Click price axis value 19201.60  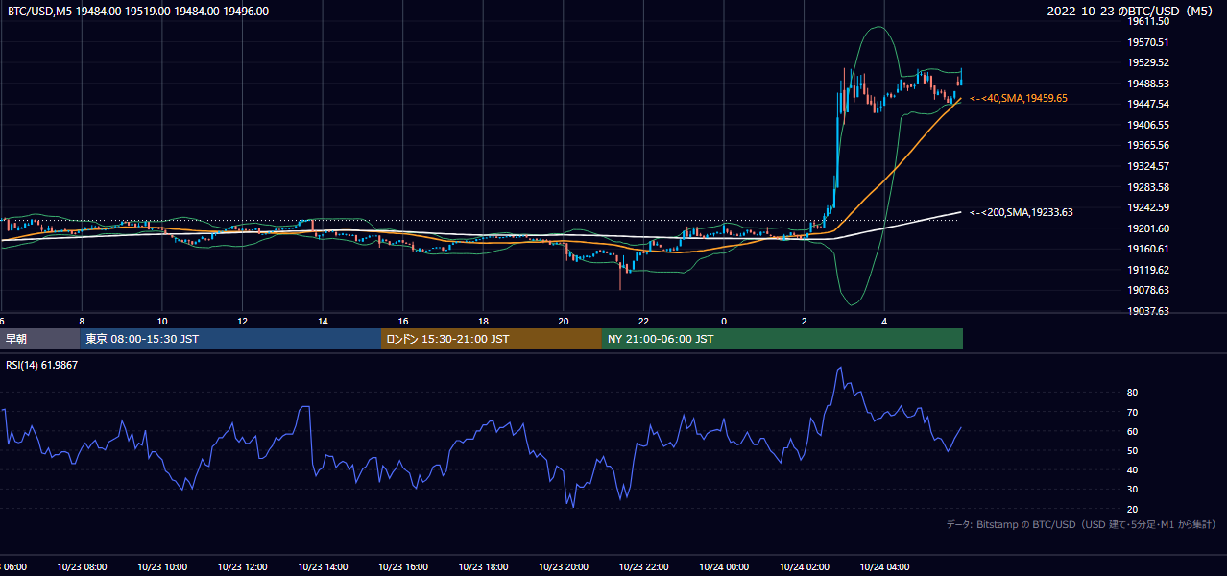1148,228
